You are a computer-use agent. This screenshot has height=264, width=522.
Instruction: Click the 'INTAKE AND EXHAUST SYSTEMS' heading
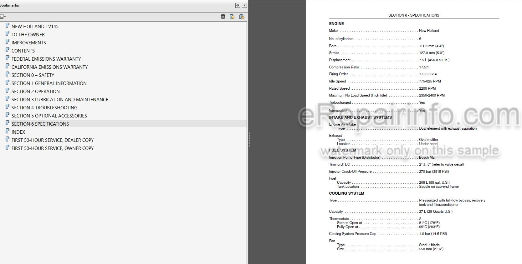point(360,117)
